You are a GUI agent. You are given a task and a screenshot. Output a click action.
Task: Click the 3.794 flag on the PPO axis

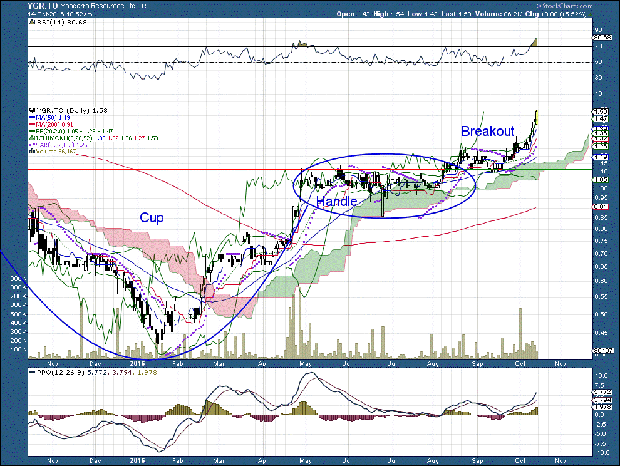(602, 400)
